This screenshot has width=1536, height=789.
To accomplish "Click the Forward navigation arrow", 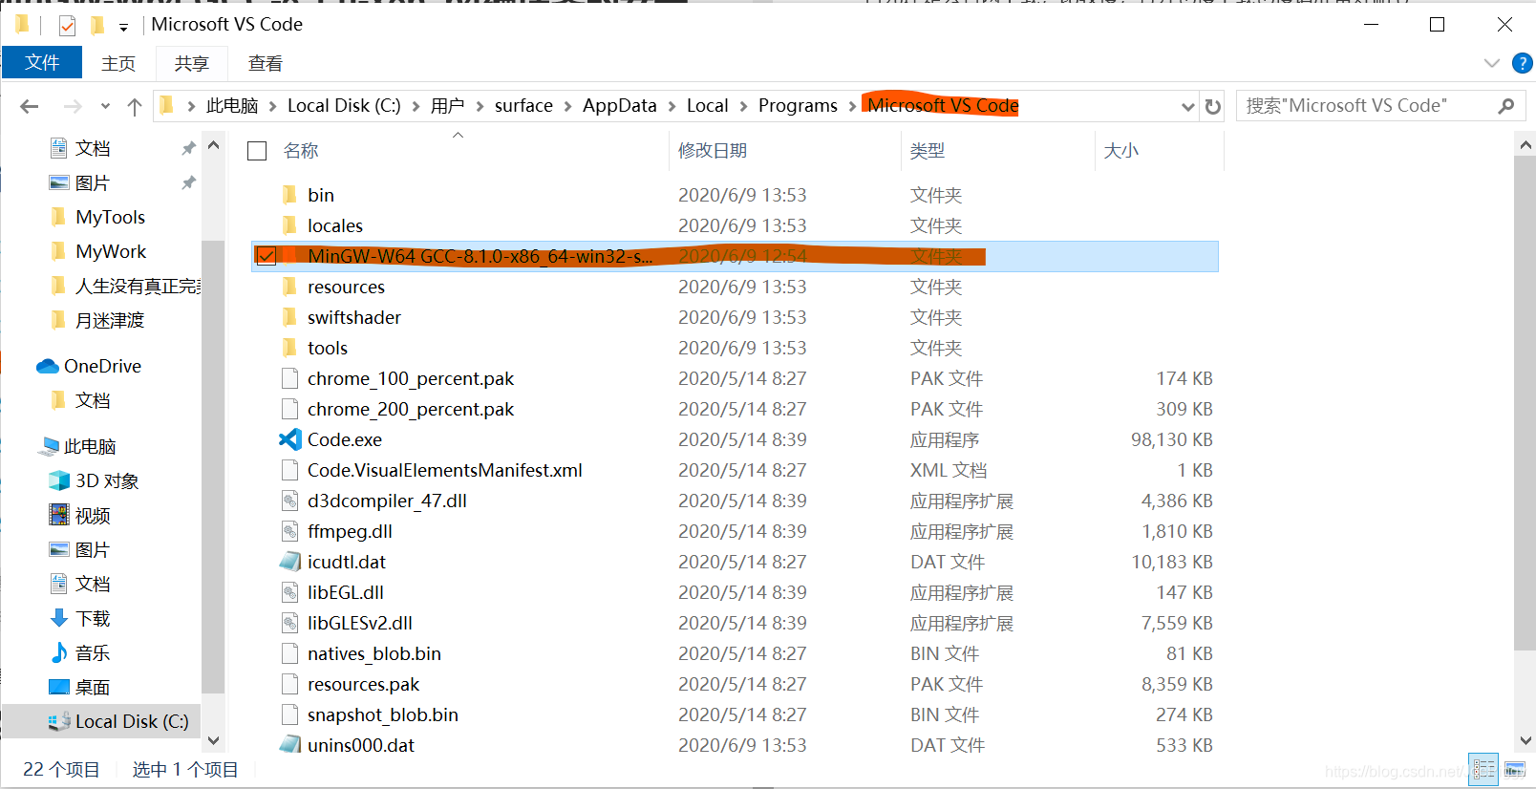I will (73, 106).
